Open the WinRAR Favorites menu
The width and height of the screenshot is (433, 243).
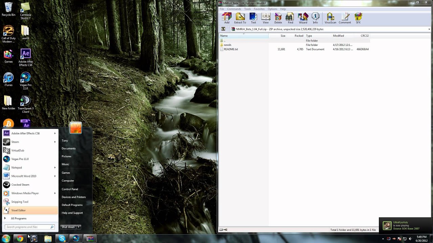[259, 9]
